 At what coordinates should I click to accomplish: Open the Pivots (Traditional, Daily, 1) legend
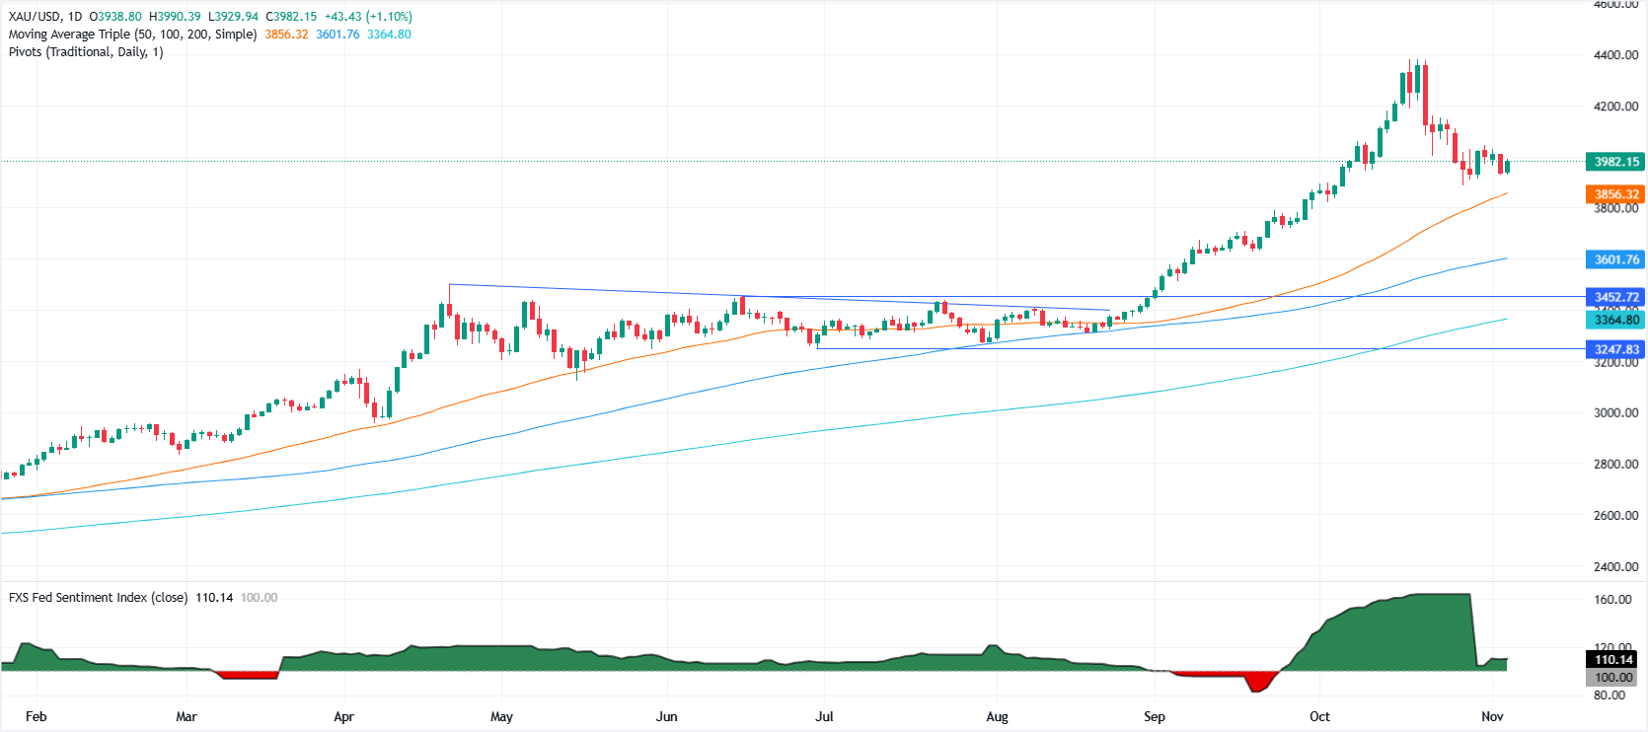click(86, 52)
